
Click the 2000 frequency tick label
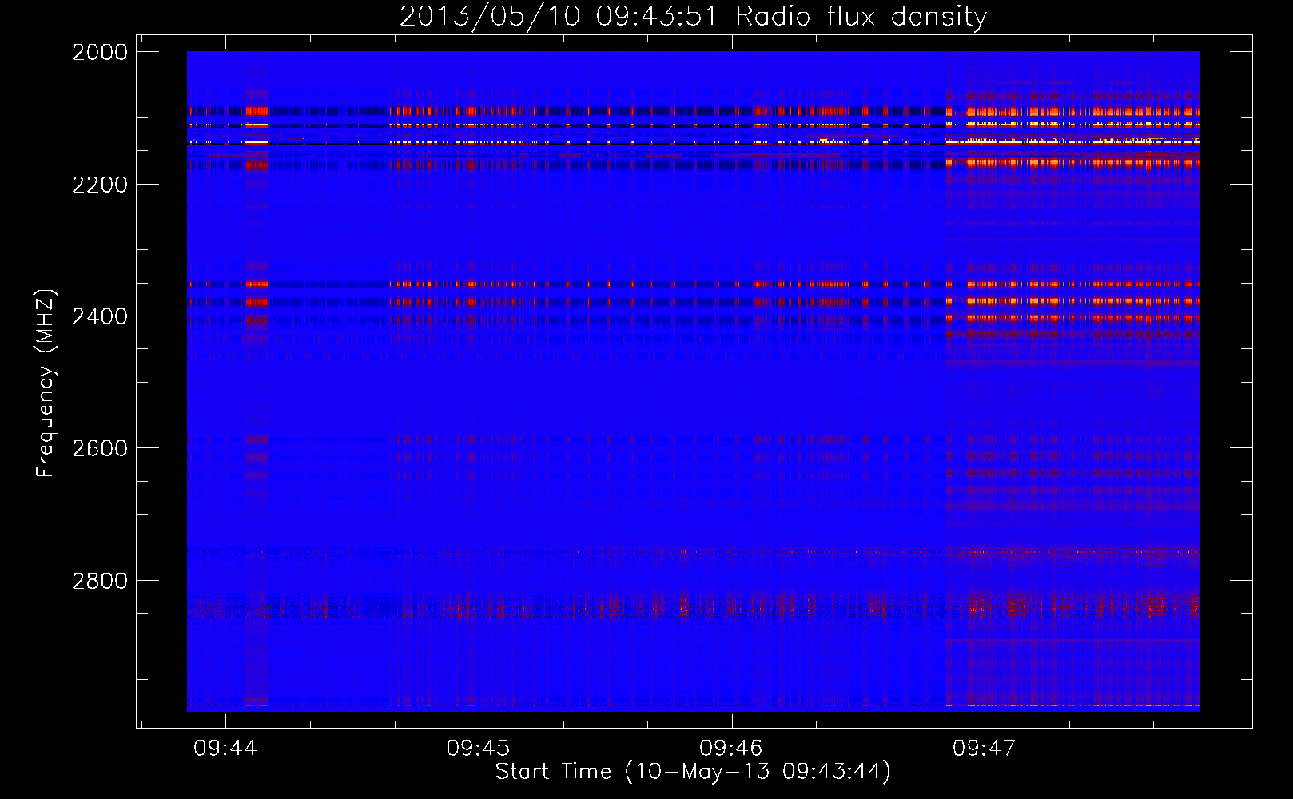[x=100, y=52]
